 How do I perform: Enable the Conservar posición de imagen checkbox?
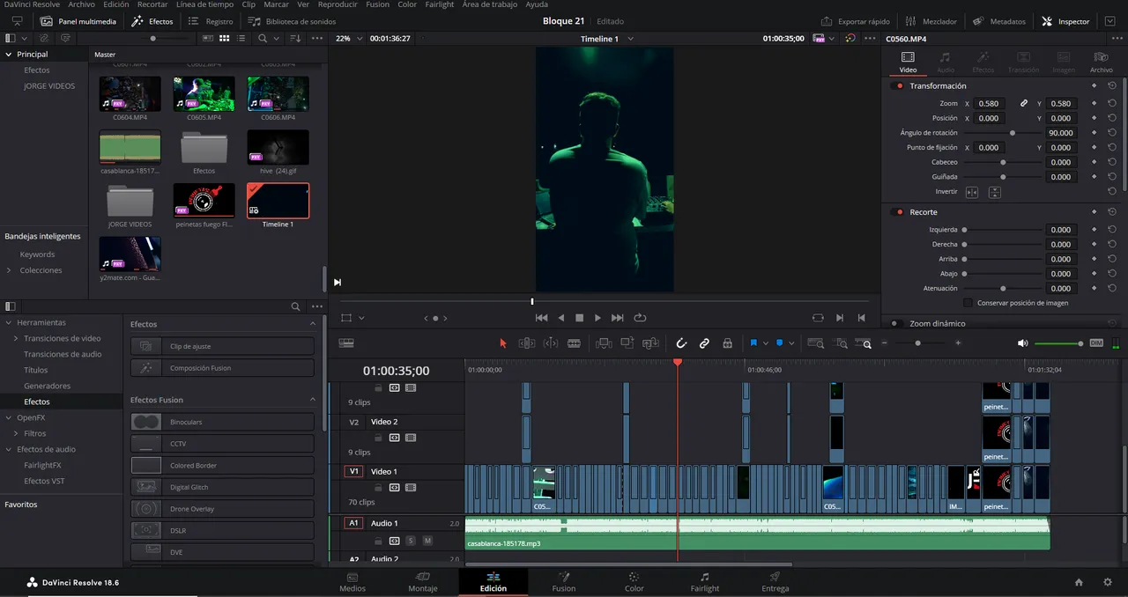(x=968, y=303)
